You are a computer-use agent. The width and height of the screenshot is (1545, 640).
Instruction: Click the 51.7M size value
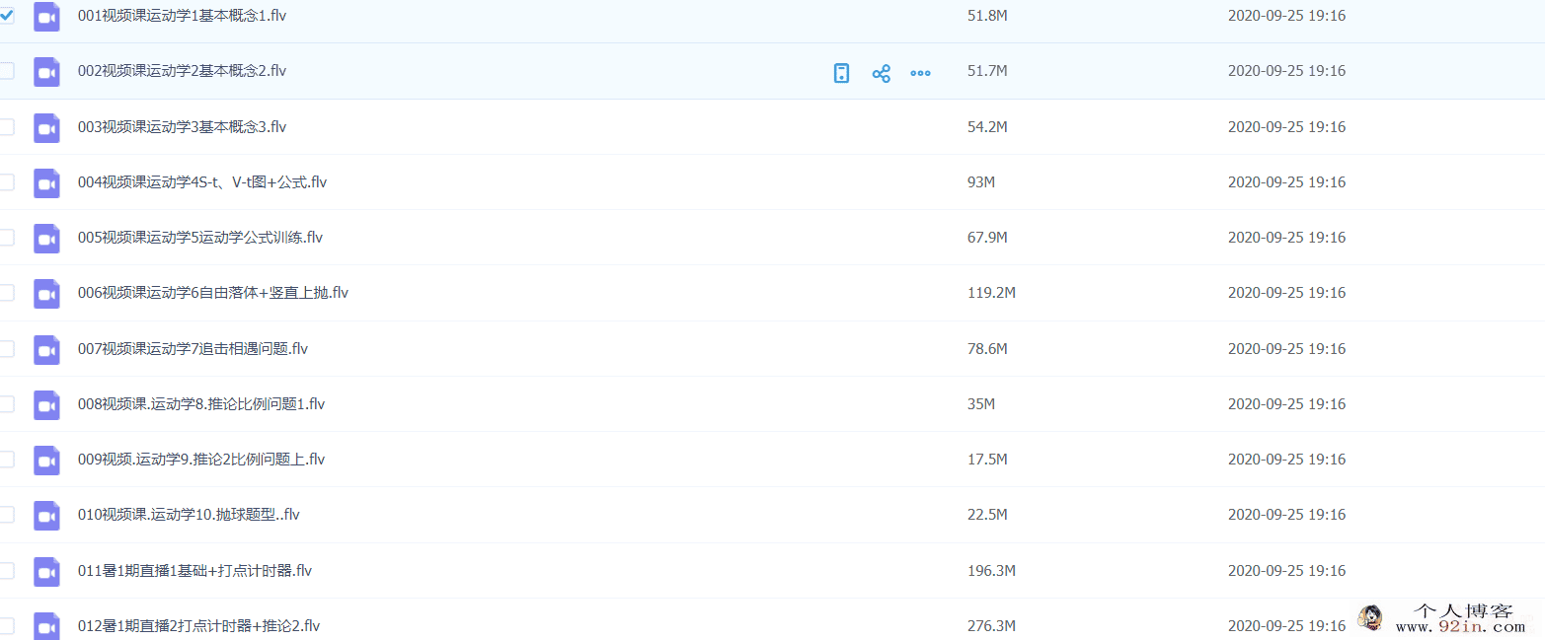987,71
